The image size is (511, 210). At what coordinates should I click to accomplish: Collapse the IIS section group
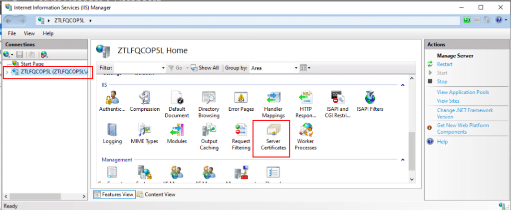click(403, 85)
